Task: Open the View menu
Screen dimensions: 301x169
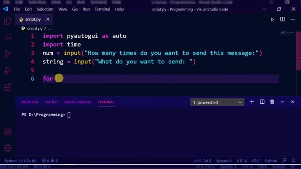Action: pyautogui.click(x=63, y=9)
